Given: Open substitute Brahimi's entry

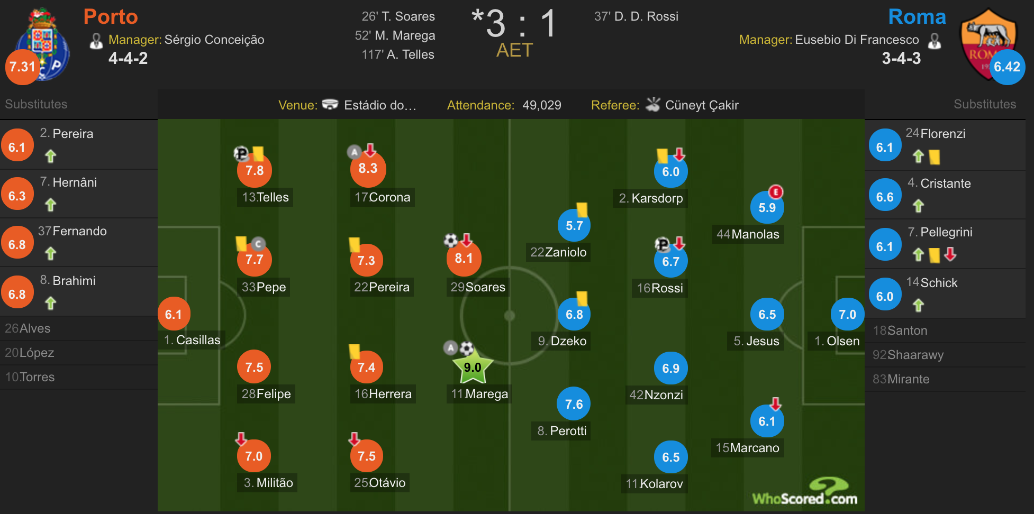Looking at the screenshot, I should point(79,292).
